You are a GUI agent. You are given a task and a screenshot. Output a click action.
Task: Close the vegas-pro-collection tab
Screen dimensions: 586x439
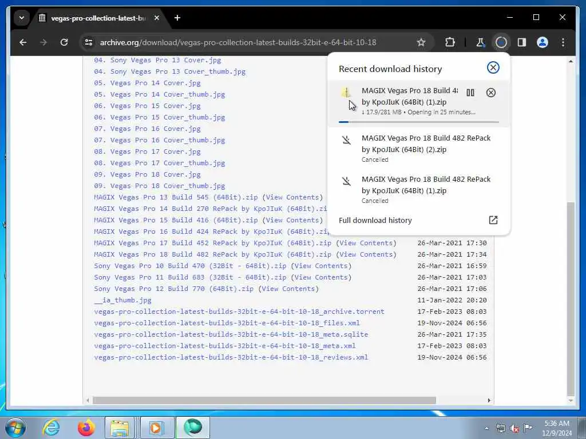click(157, 18)
